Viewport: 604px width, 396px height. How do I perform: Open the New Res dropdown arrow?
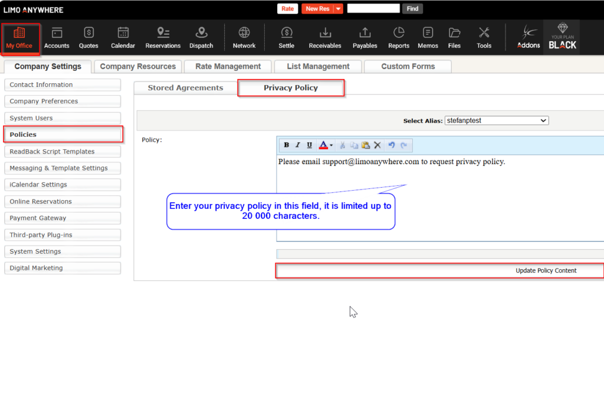tap(338, 9)
